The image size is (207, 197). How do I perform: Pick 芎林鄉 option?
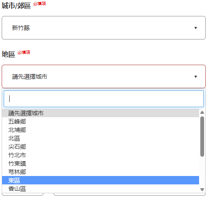click(x=100, y=172)
